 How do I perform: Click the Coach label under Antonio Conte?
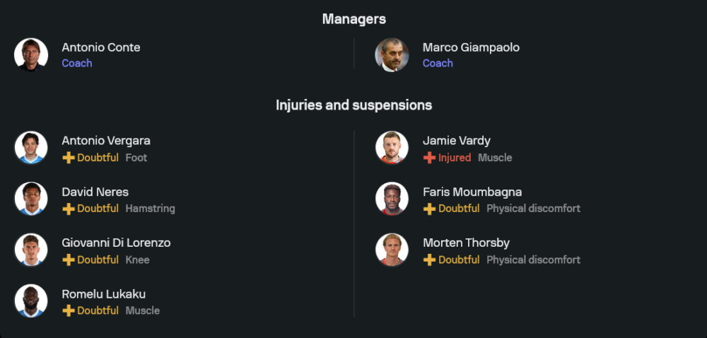pos(77,63)
